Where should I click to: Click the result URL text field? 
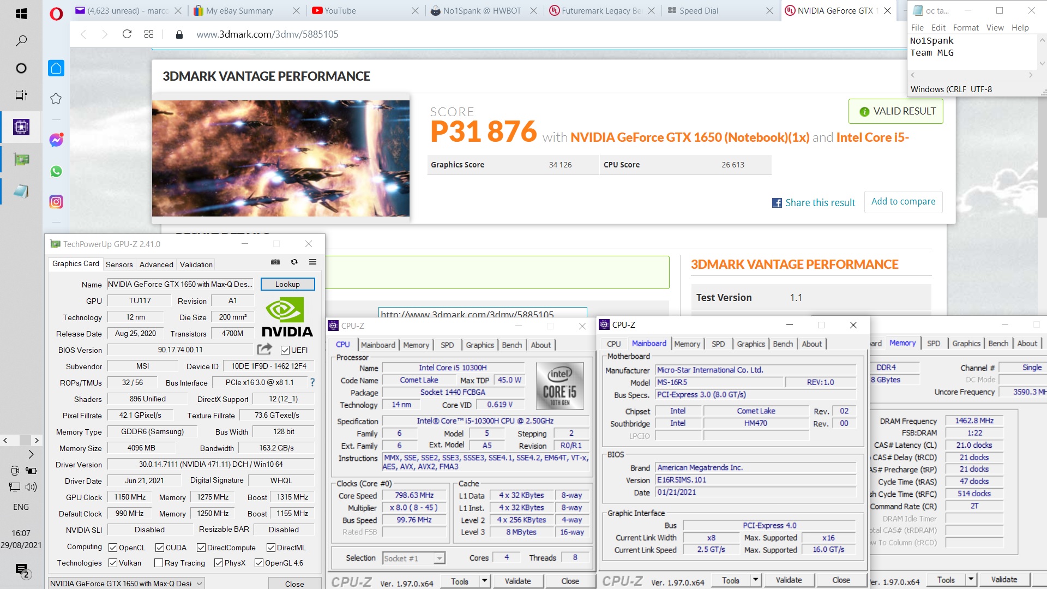point(482,313)
